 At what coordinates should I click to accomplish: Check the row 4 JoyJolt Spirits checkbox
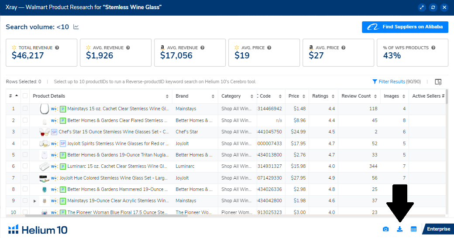coord(25,143)
